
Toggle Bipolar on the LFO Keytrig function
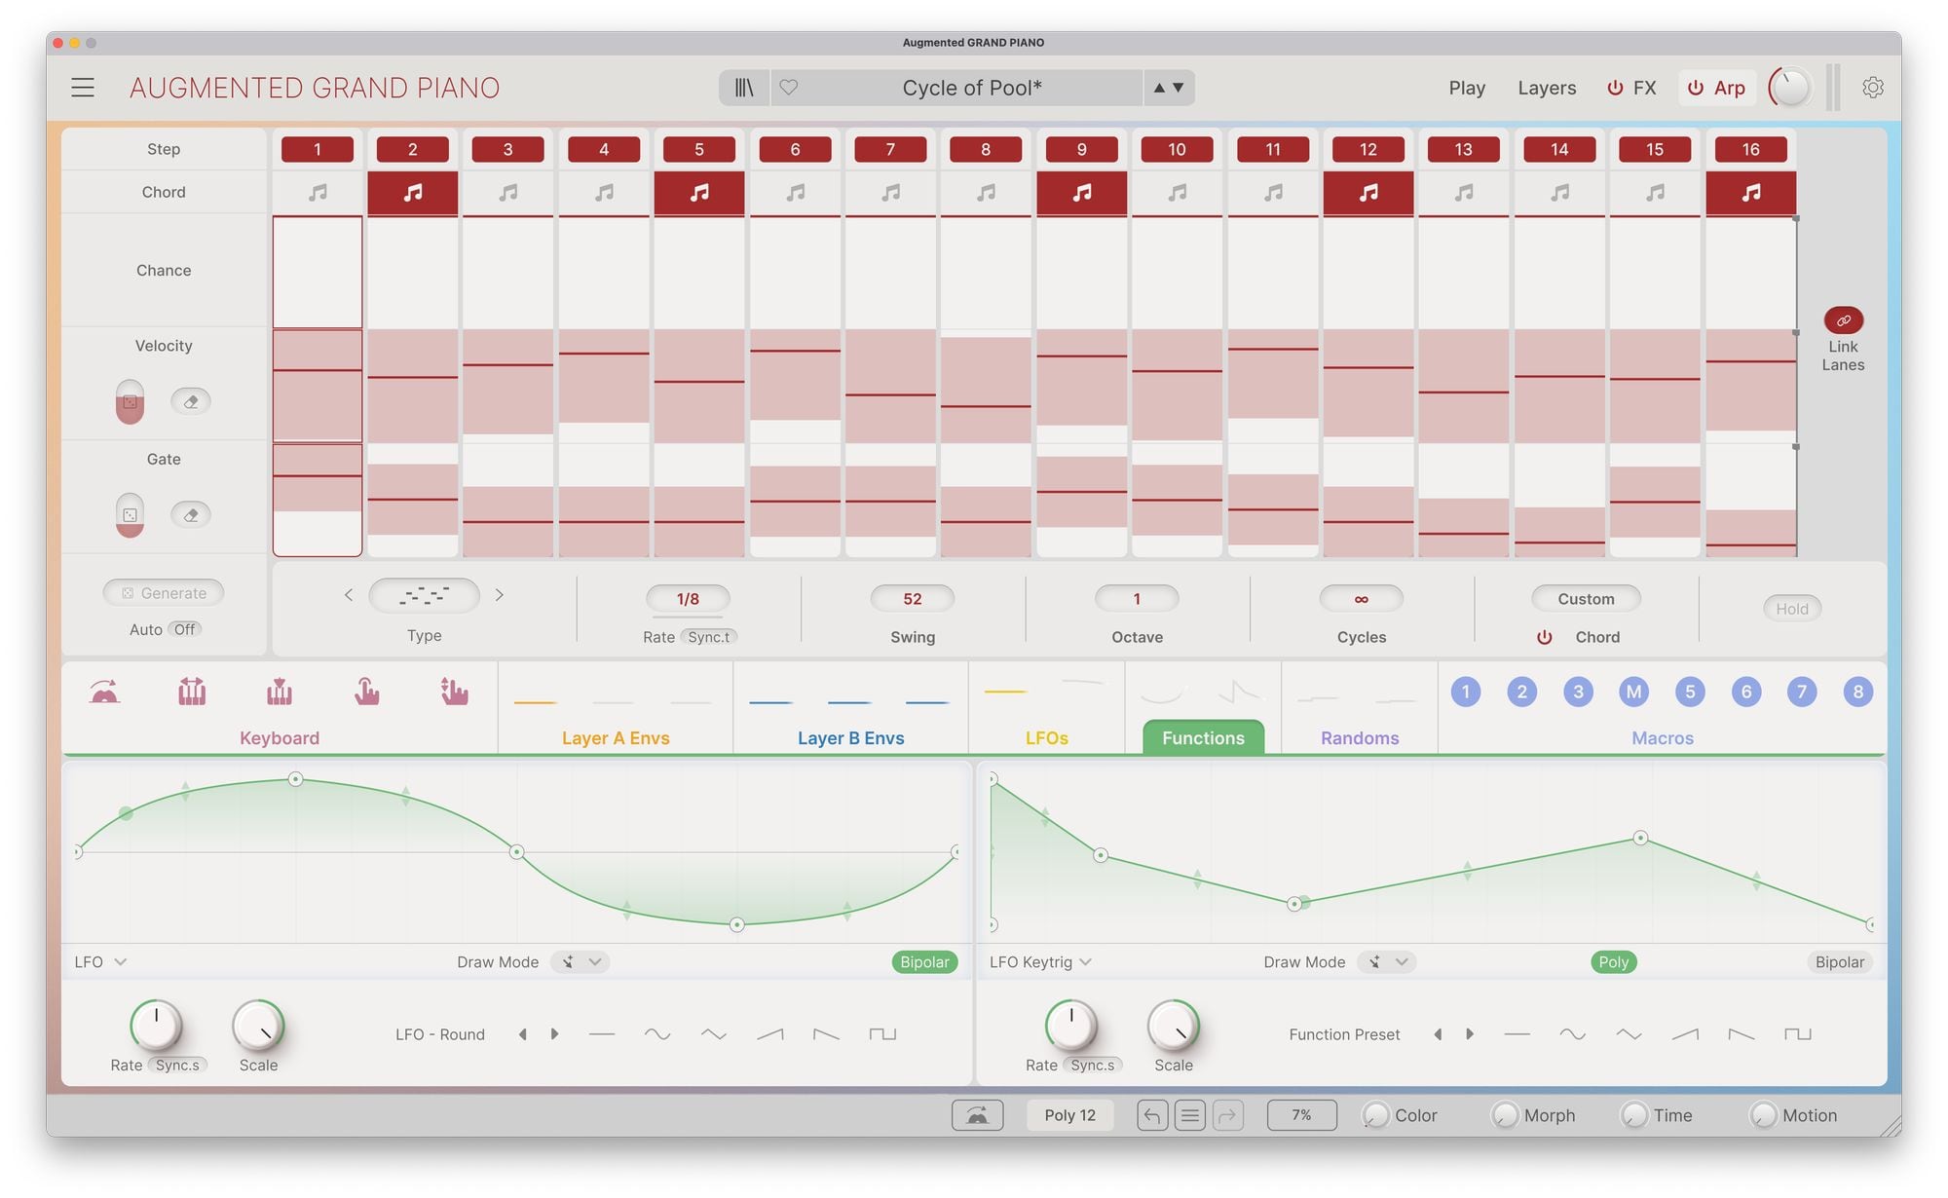tap(1839, 962)
